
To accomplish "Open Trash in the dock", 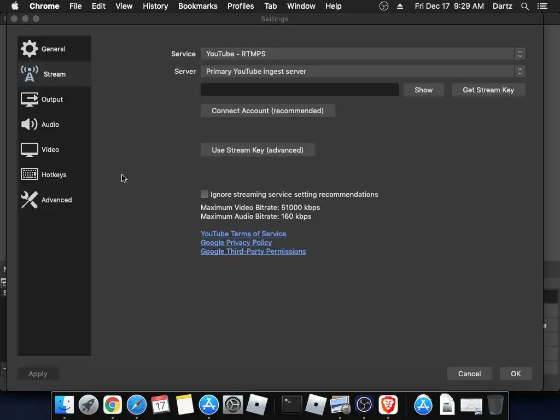I will 495,405.
